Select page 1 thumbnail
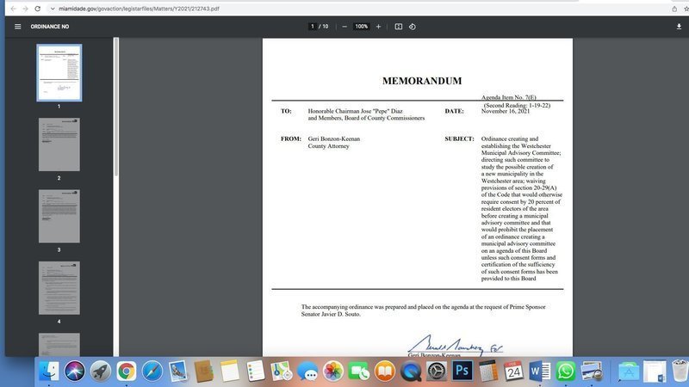Image resolution: width=689 pixels, height=387 pixels. [59, 72]
